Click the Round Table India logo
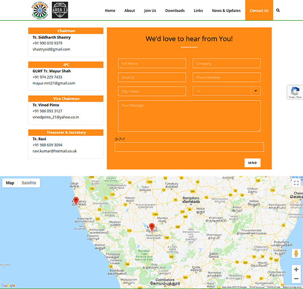Screen dimensions: 303x289 point(40,10)
